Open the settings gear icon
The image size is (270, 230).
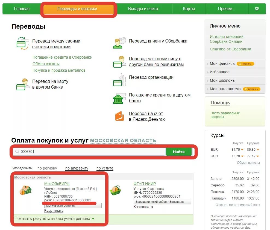click(257, 9)
